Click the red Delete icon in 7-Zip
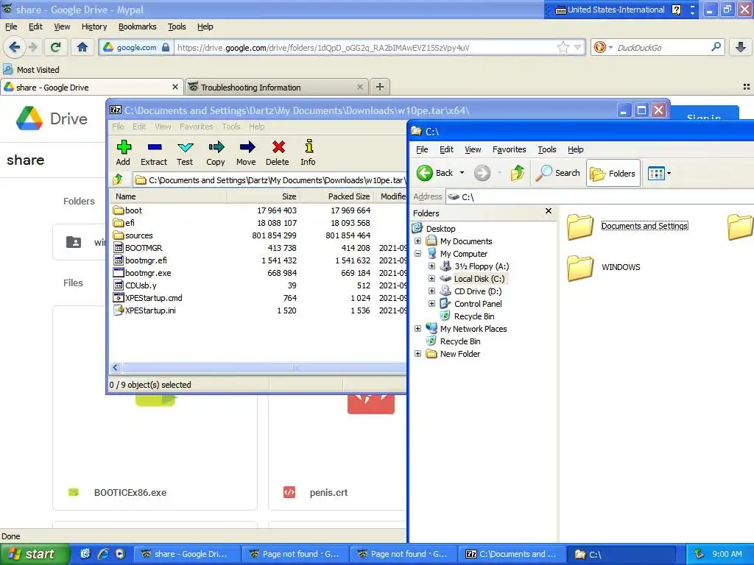Viewport: 754px width, 565px height. coord(278,153)
